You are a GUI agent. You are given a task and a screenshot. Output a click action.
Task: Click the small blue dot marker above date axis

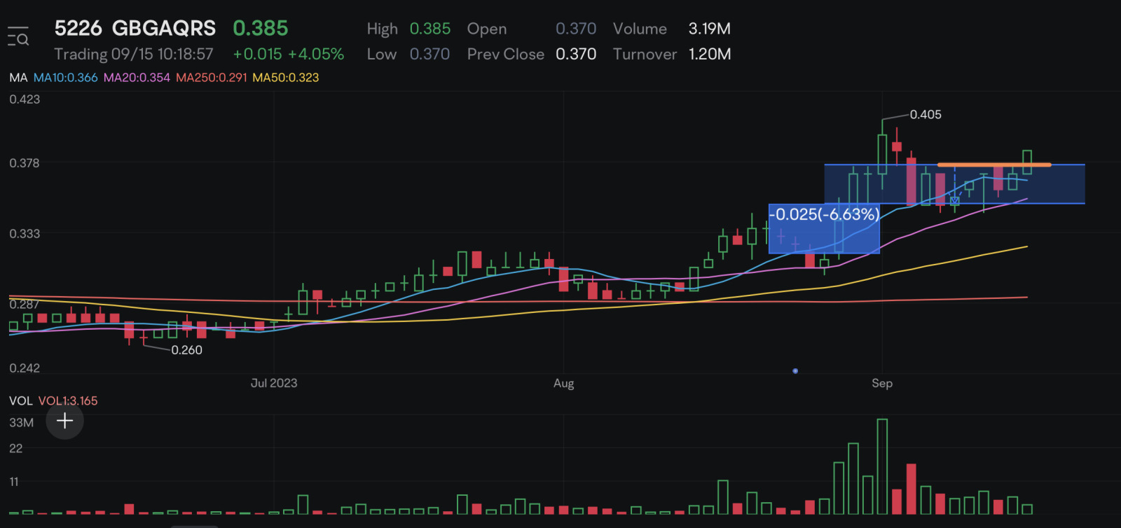795,370
